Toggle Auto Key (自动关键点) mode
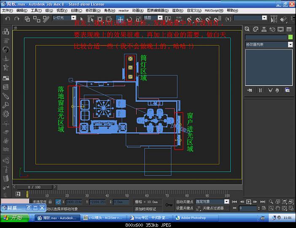Screen dimensions: 296x228 [185, 202]
